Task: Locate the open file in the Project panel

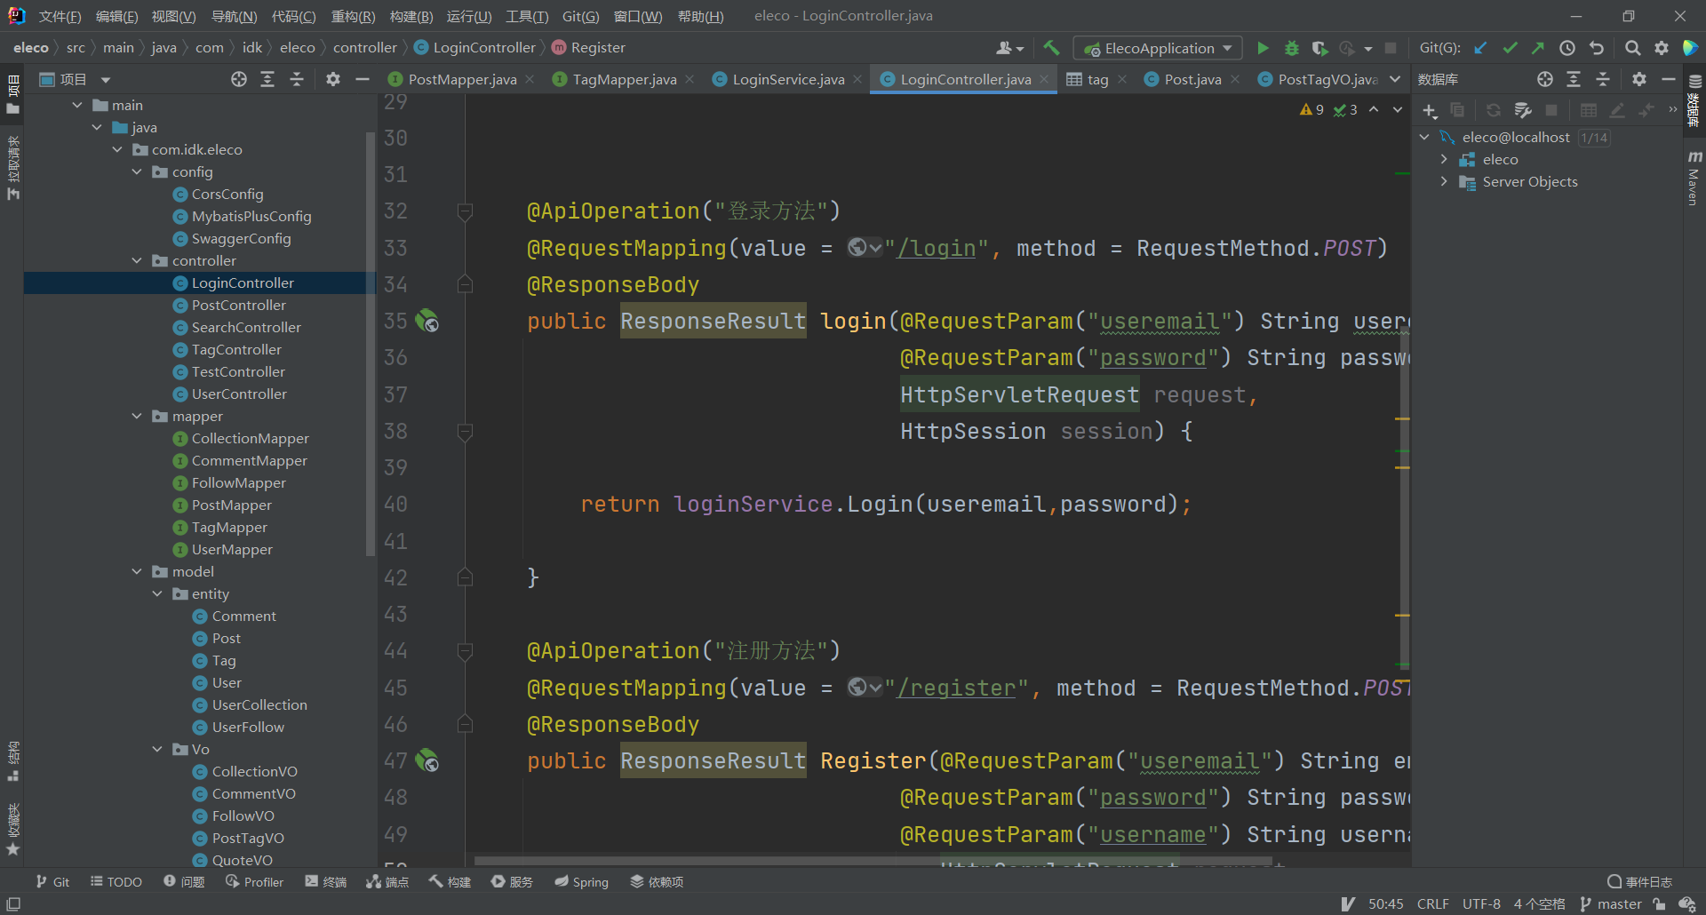Action: click(239, 79)
